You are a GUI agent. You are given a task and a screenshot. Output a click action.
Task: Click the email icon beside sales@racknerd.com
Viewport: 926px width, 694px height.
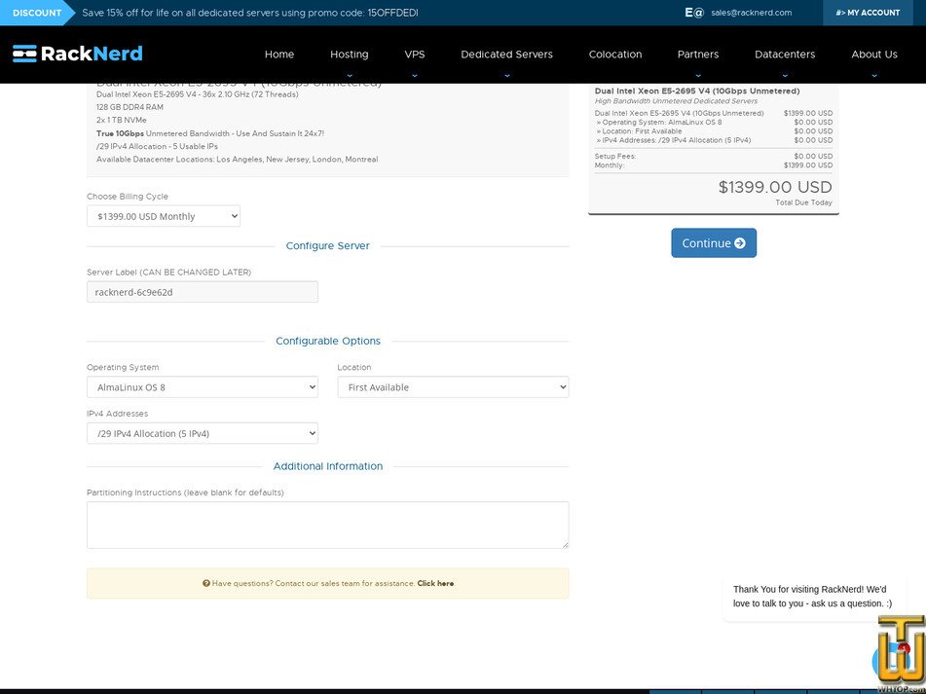(x=693, y=13)
